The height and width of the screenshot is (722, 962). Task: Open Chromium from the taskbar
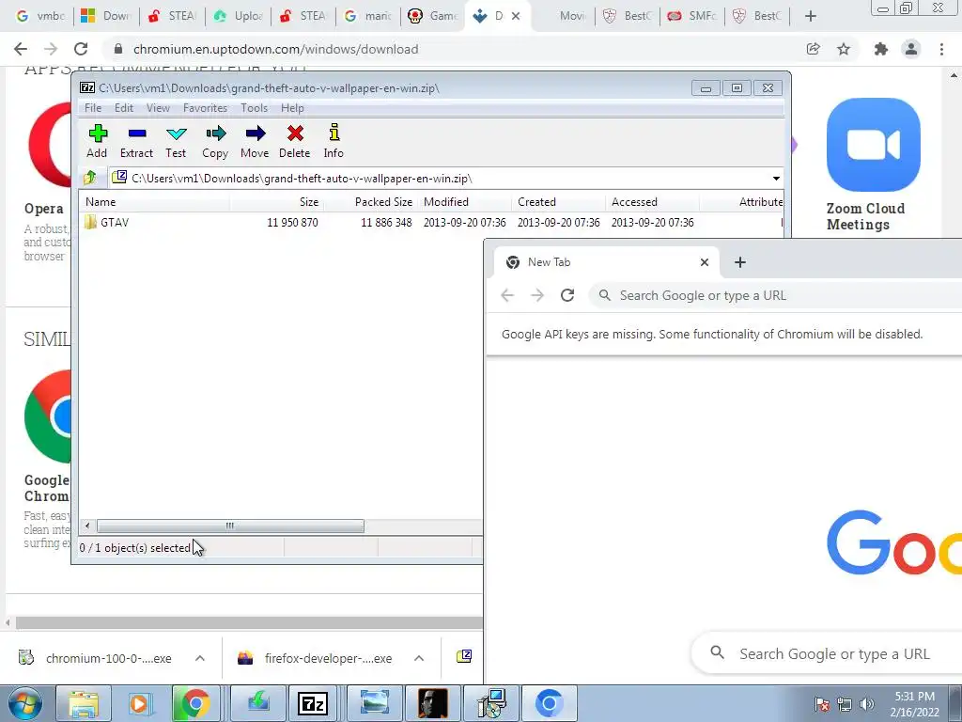tap(549, 703)
